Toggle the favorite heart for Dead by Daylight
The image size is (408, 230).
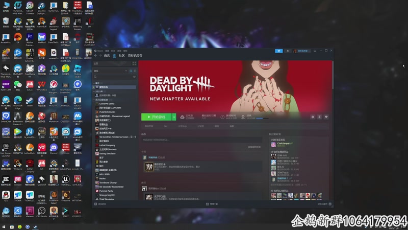[326, 117]
